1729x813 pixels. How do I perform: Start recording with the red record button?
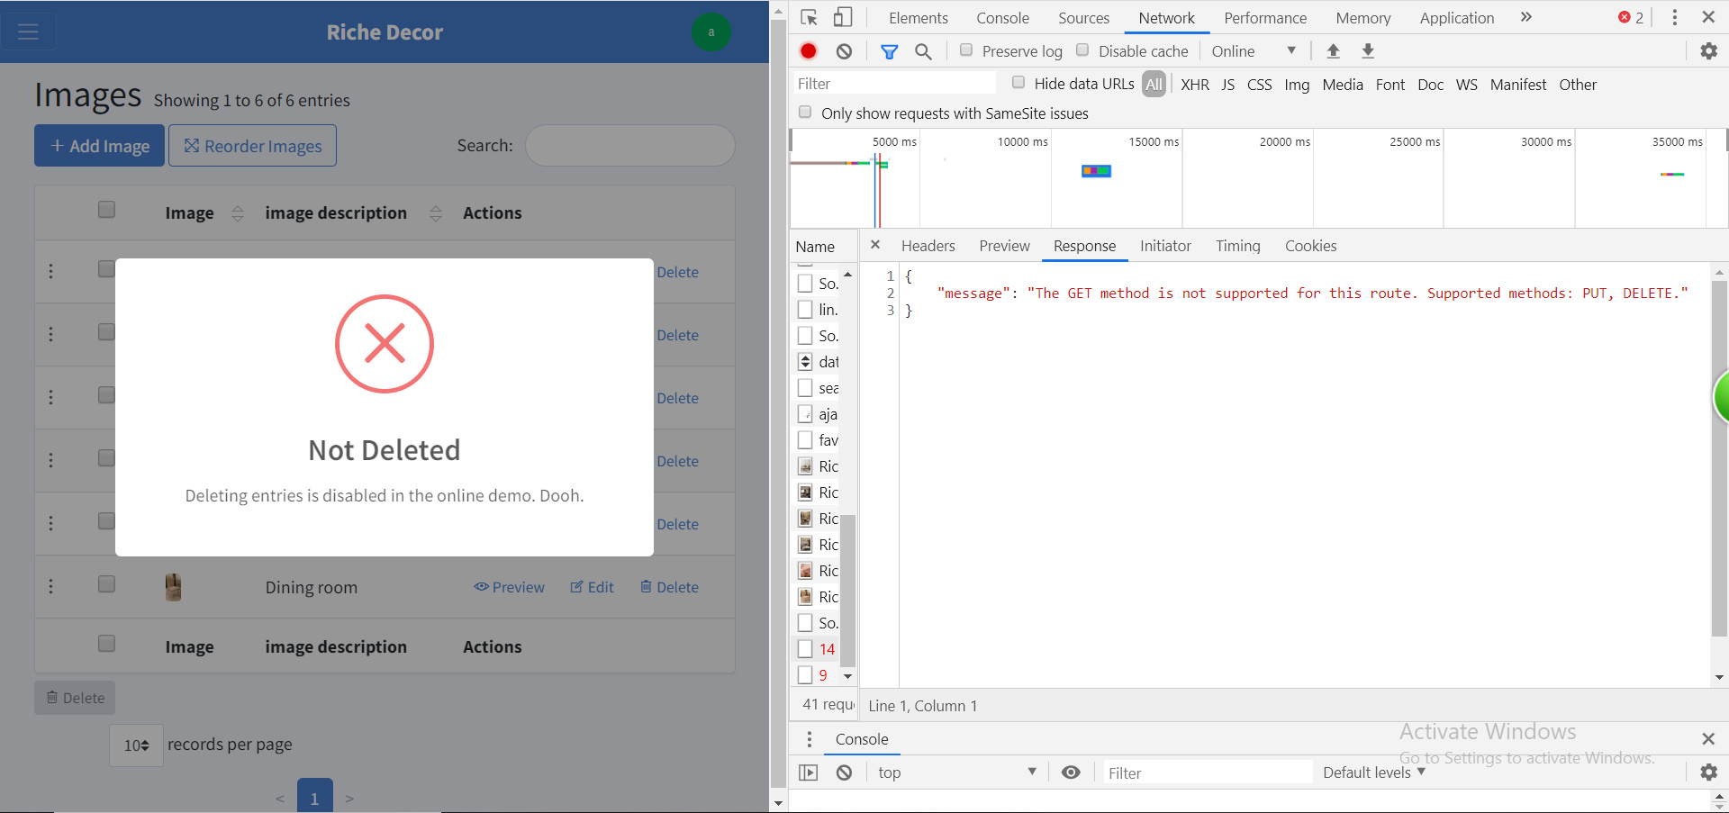tap(808, 51)
